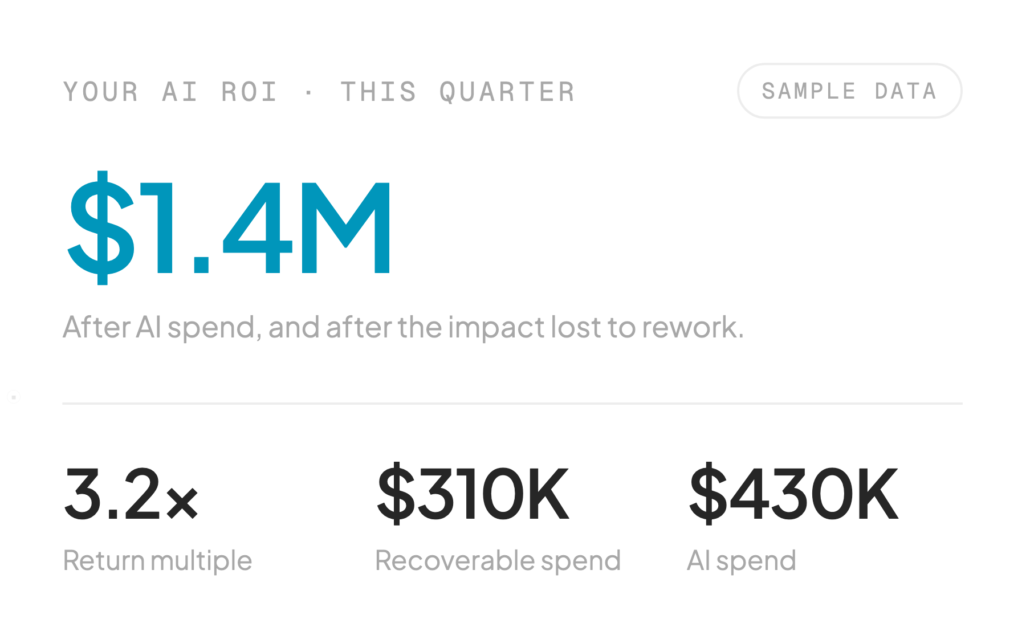Viewport: 1026px width, 639px height.
Task: Click the dollar sign in $310K
Action: [396, 494]
